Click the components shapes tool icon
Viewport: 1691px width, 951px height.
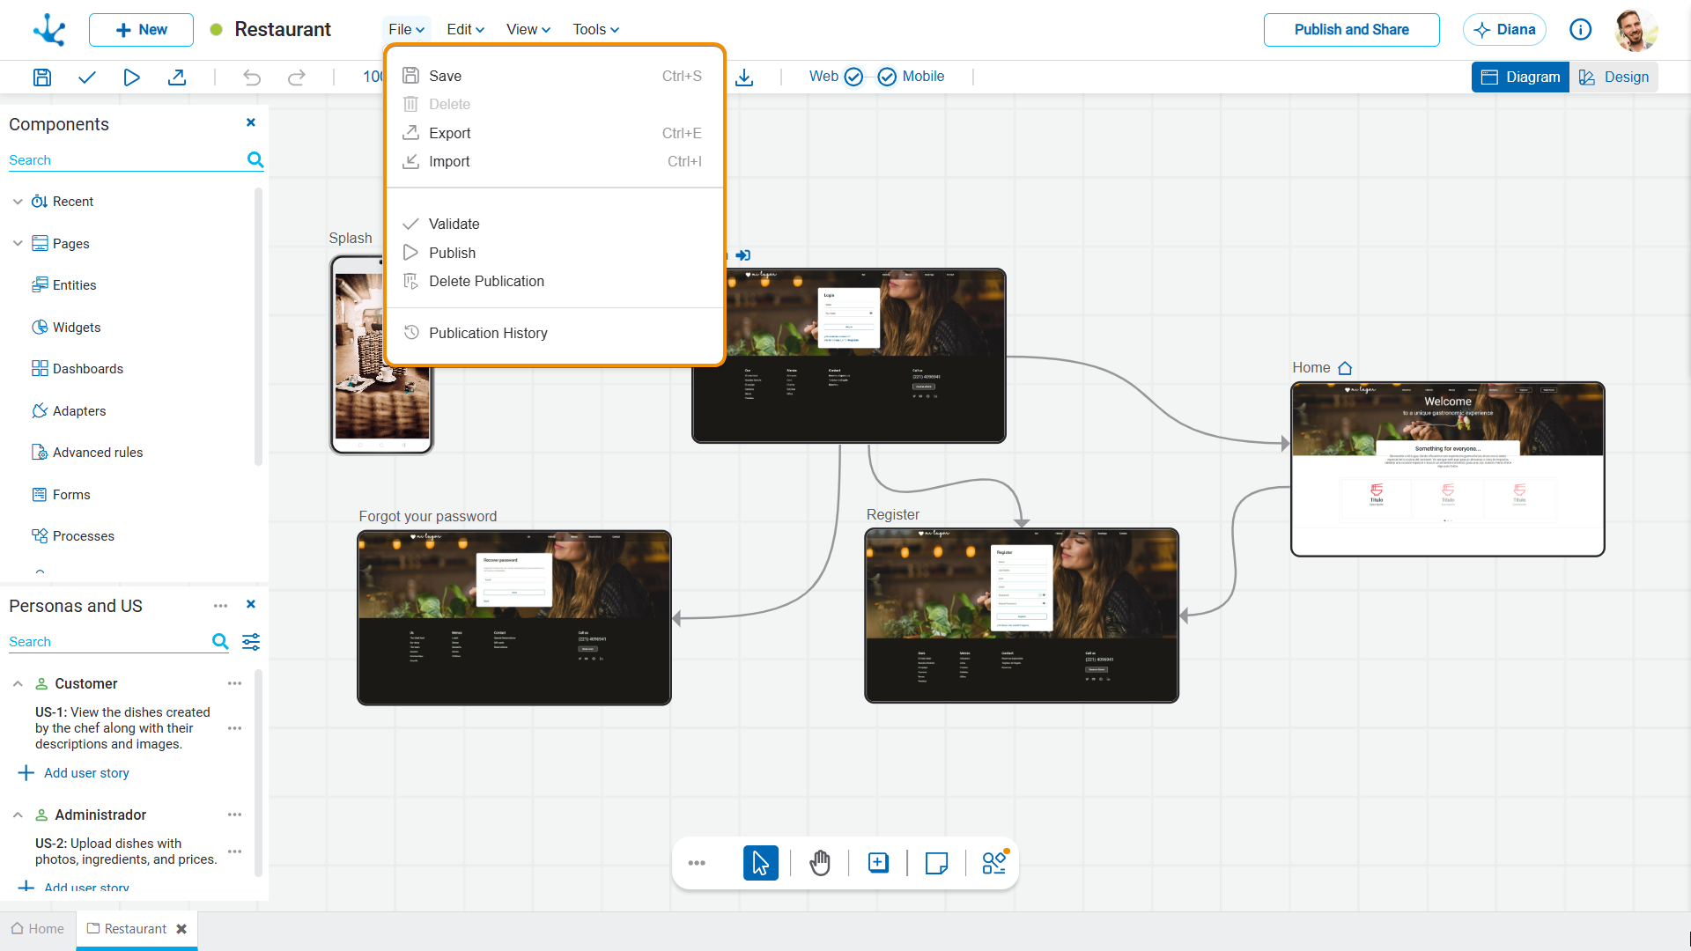click(x=994, y=863)
